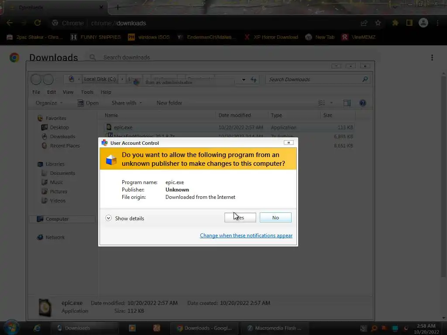Screen dimensions: 447x335
Task: Click the Windows Start orb
Action: tap(11, 328)
